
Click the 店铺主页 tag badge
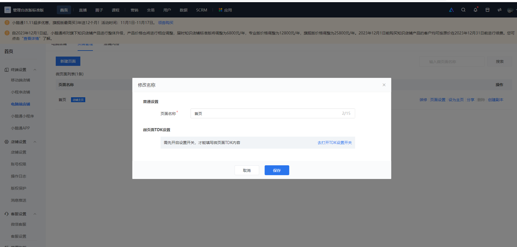78,100
